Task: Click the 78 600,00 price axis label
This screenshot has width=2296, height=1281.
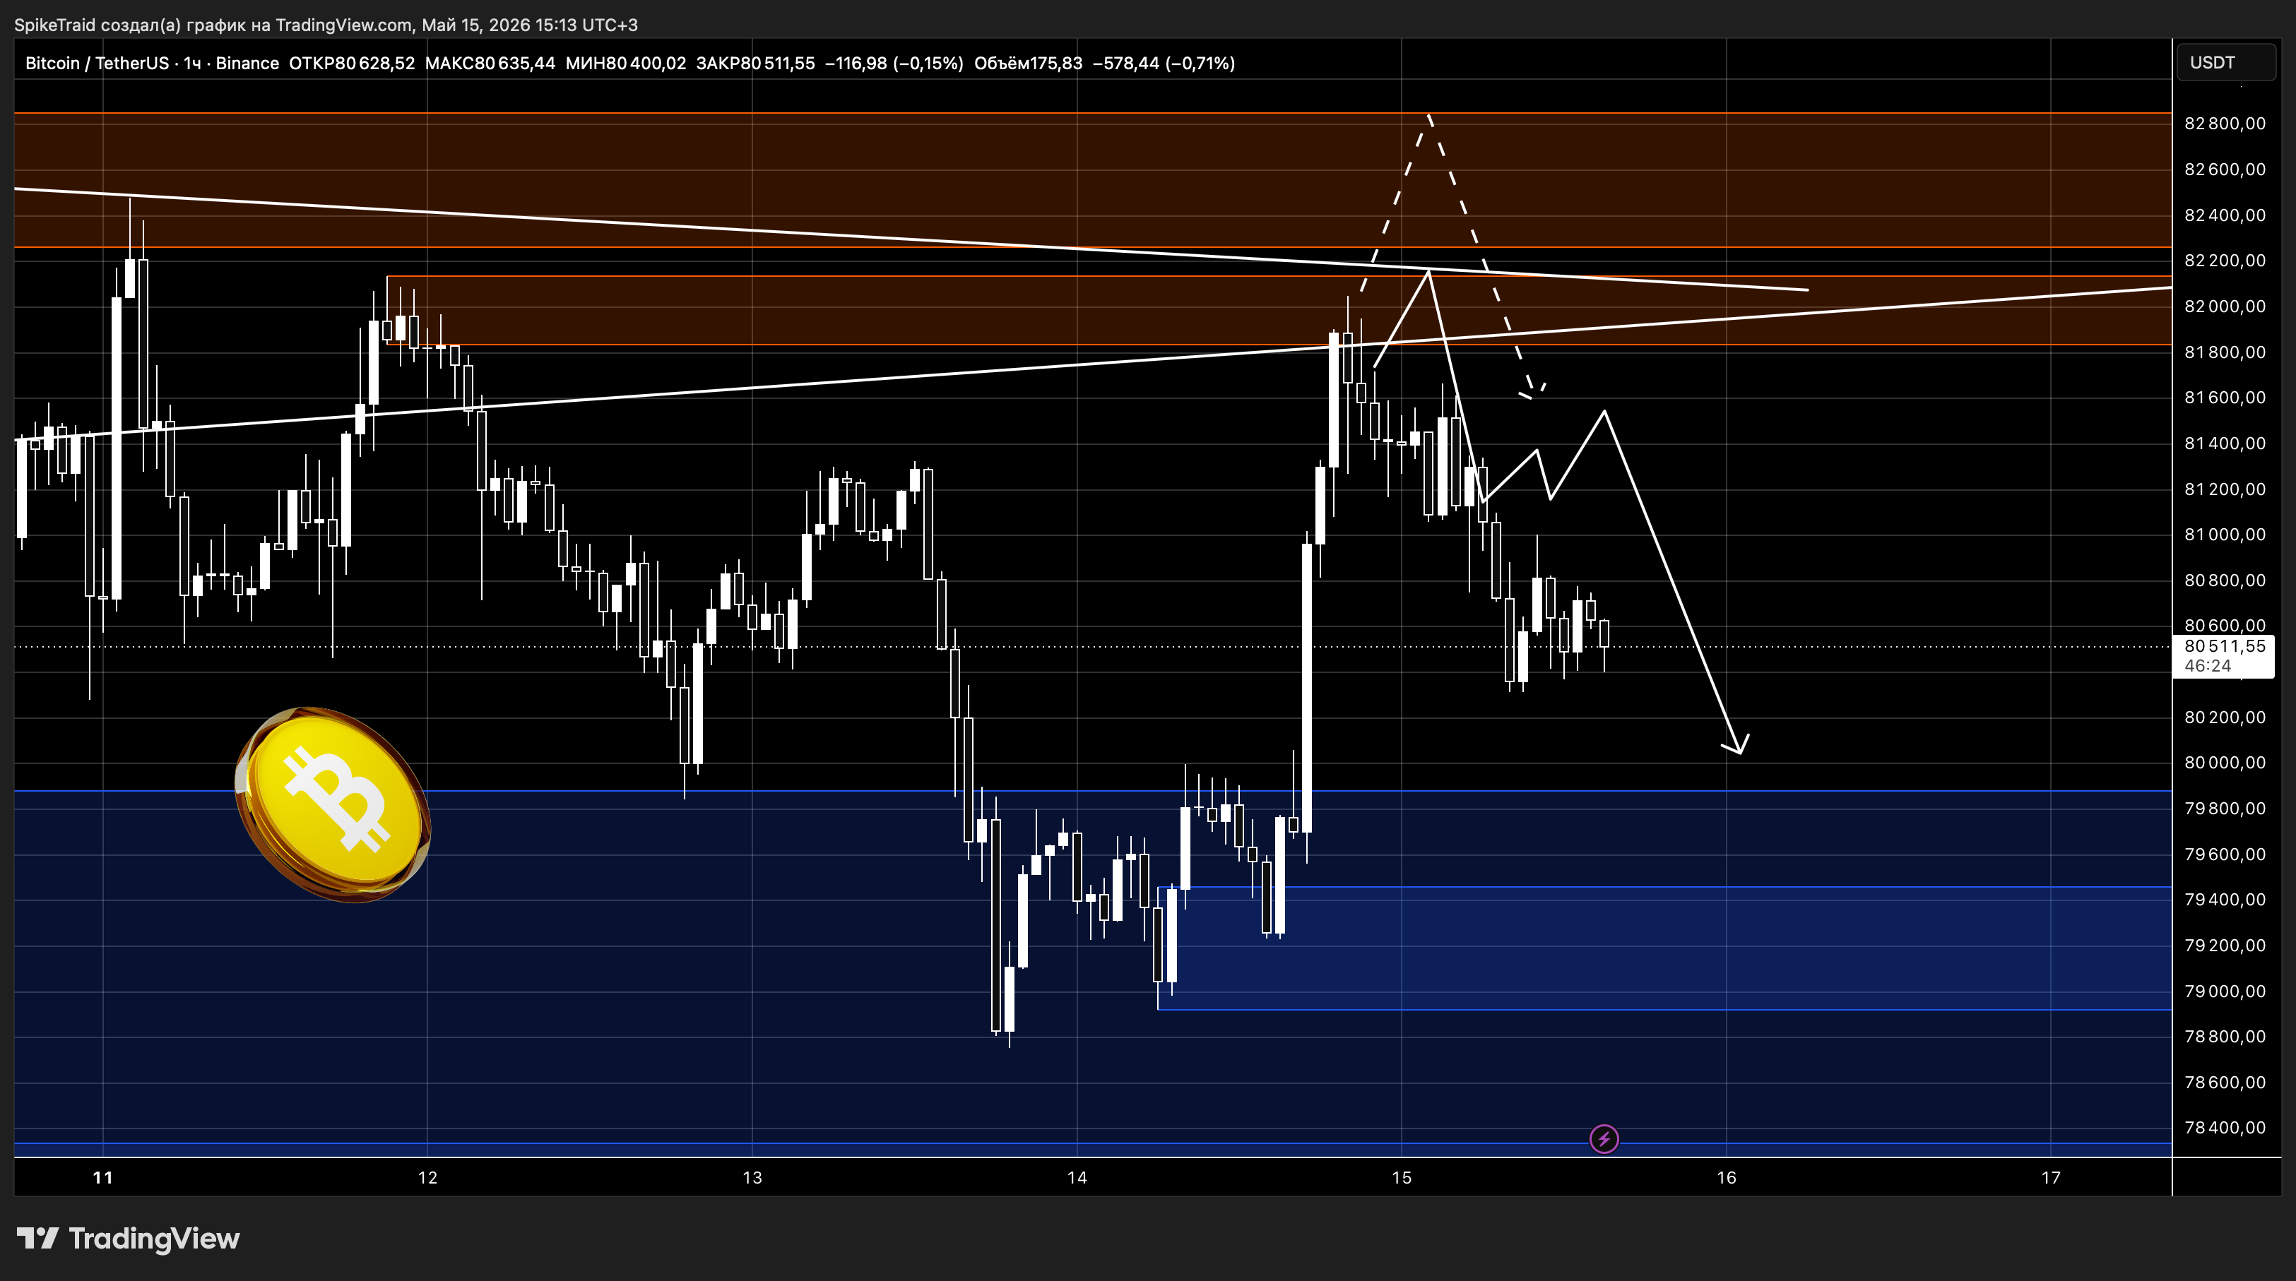Action: coord(2225,1083)
